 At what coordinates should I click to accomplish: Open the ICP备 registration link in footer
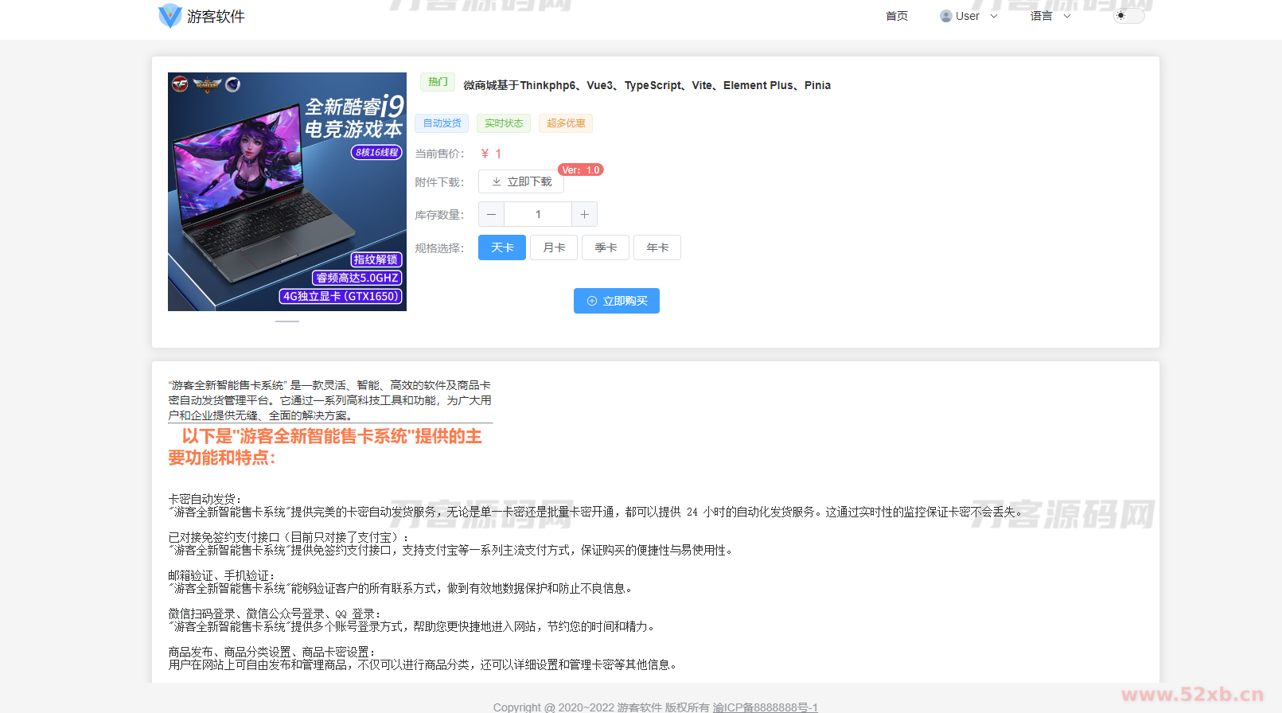tap(765, 707)
